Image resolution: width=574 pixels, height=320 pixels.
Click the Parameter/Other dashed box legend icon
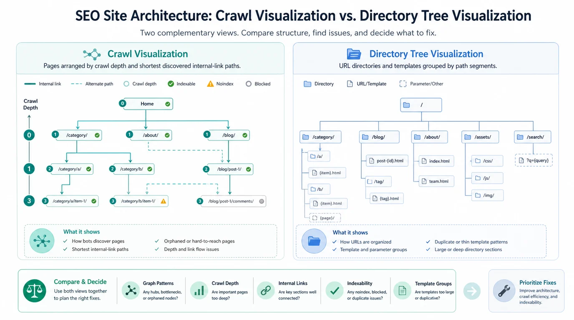tap(403, 84)
